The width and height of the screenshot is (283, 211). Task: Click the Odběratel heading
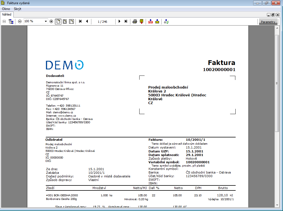54,140
